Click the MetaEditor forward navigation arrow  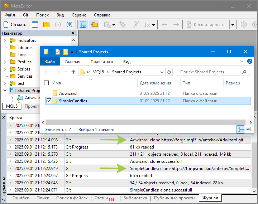tap(176, 25)
